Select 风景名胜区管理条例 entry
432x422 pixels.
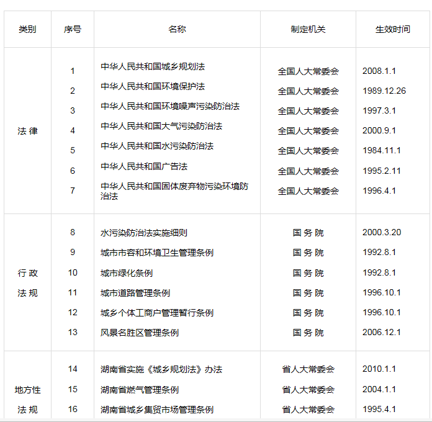(140, 333)
